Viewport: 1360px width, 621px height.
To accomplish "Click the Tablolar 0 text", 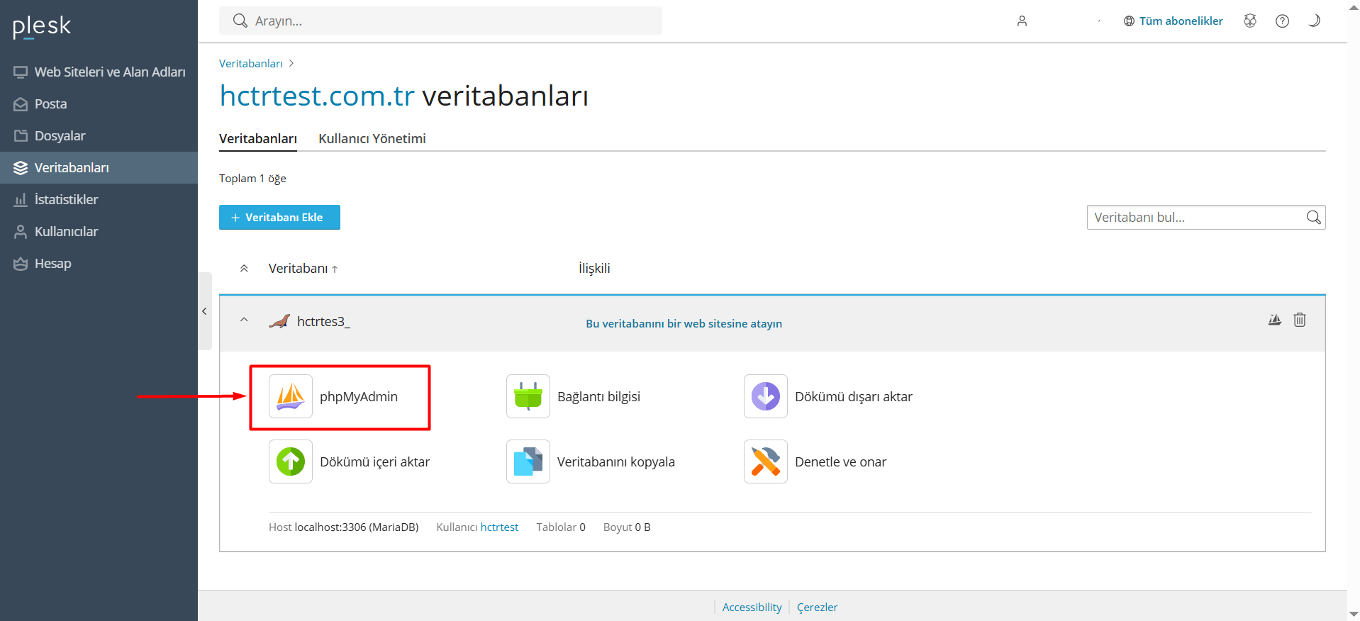I will coord(561,527).
